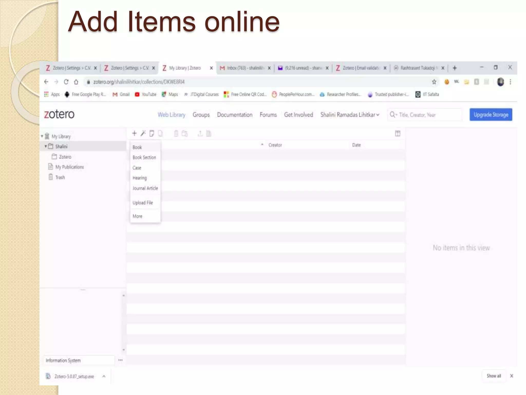The height and width of the screenshot is (395, 526).
Task: Click the tag filter field showing Information System
Action: tap(79, 360)
